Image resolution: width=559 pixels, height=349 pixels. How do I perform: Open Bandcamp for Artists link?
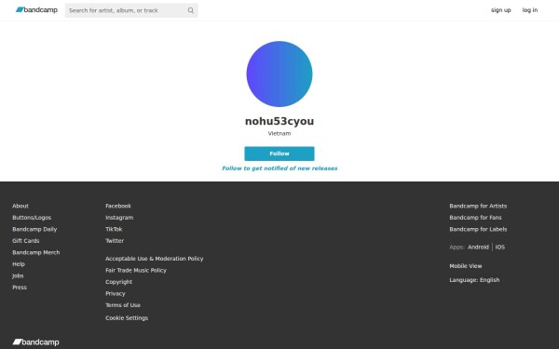478,206
